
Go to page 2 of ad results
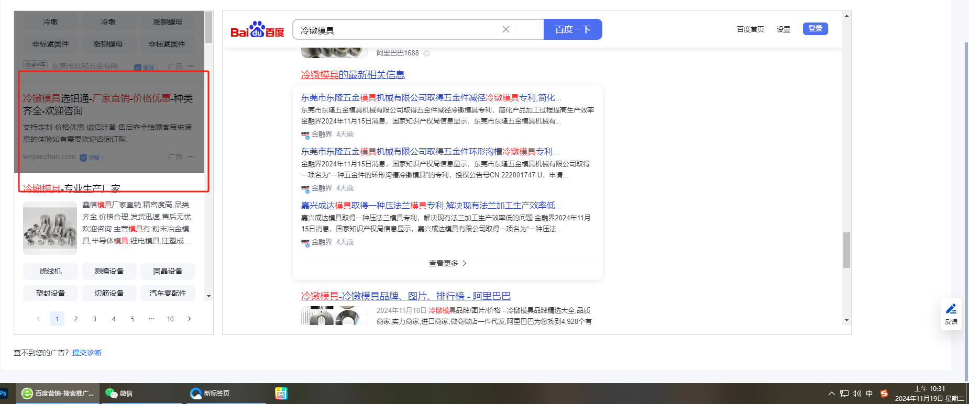(76, 319)
